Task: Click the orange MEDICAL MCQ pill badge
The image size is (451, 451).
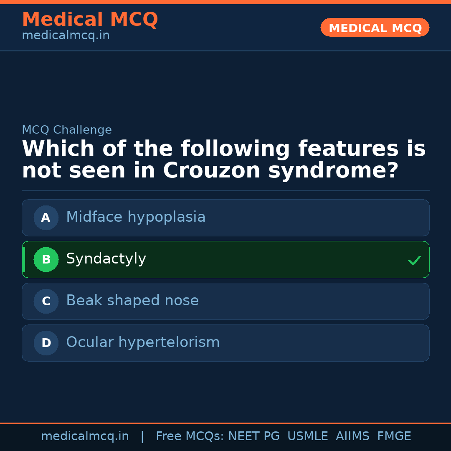Action: coord(375,28)
